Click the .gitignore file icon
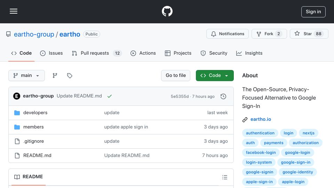 point(17,141)
